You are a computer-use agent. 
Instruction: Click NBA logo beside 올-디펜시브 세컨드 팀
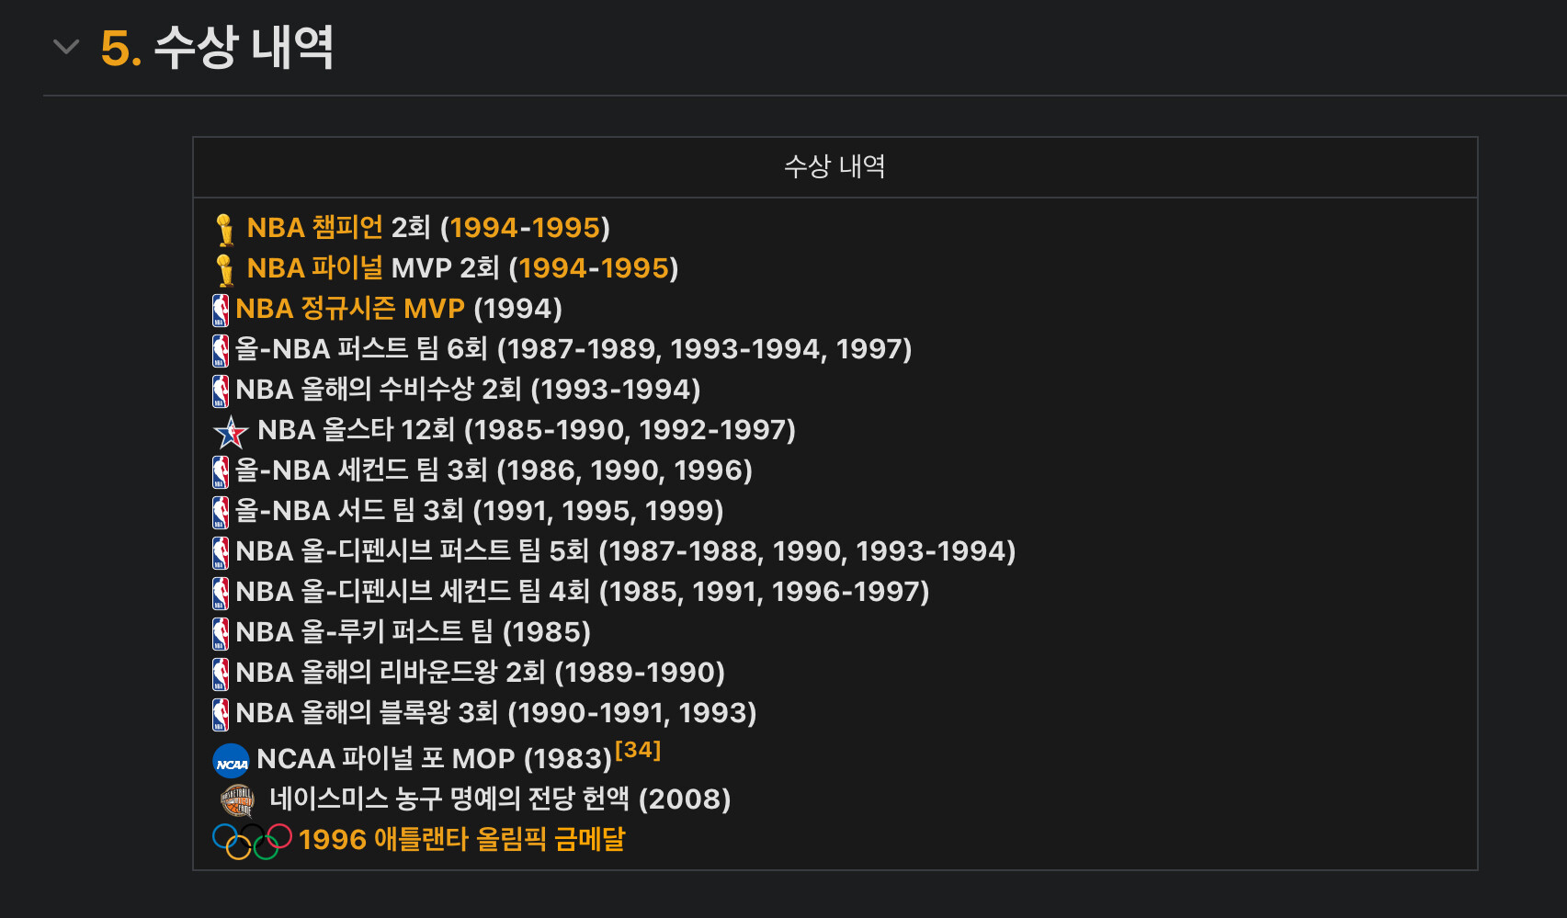click(x=221, y=593)
